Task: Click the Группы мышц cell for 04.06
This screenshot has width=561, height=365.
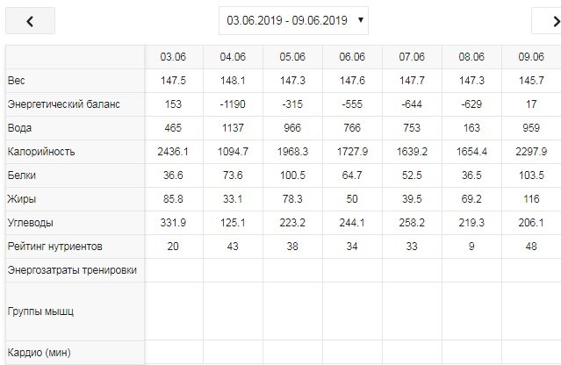Action: pos(233,311)
